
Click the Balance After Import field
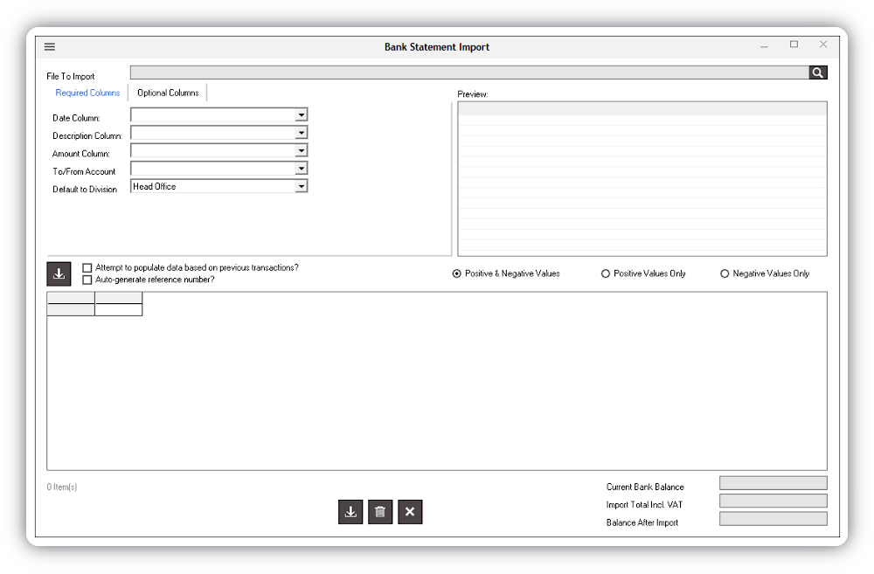[773, 518]
